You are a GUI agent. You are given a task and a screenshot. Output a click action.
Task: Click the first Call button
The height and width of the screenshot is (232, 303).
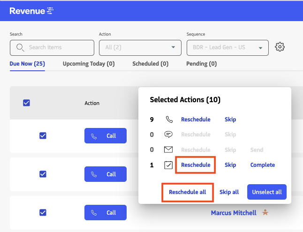[106, 135]
